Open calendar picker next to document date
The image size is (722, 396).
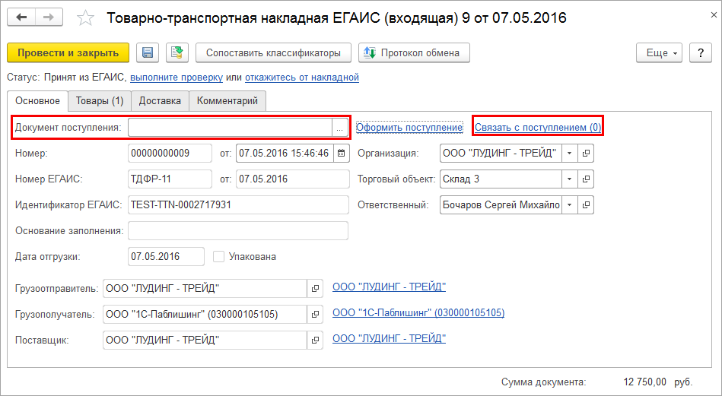point(342,154)
